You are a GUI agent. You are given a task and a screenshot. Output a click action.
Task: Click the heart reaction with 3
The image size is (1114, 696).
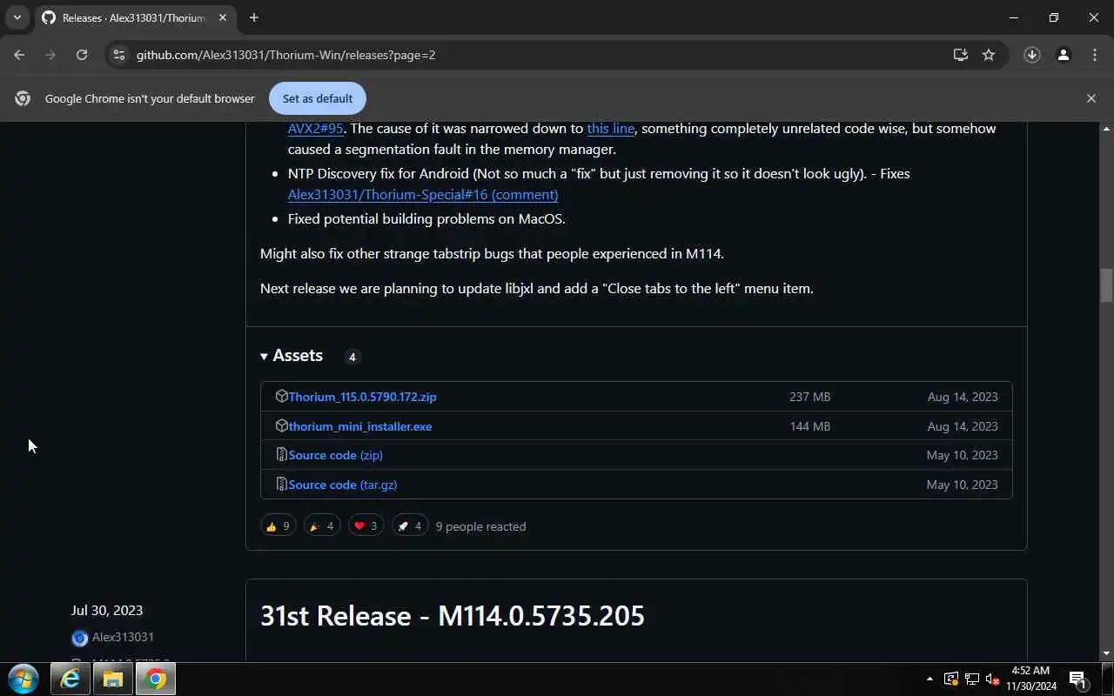tap(366, 526)
